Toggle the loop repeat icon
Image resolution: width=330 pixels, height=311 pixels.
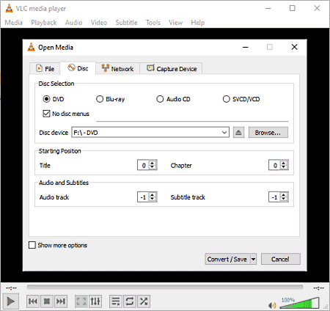coord(130,301)
